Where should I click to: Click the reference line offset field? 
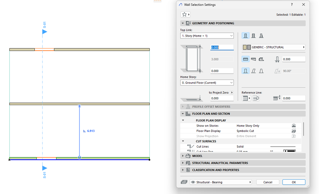pyautogui.click(x=294, y=98)
